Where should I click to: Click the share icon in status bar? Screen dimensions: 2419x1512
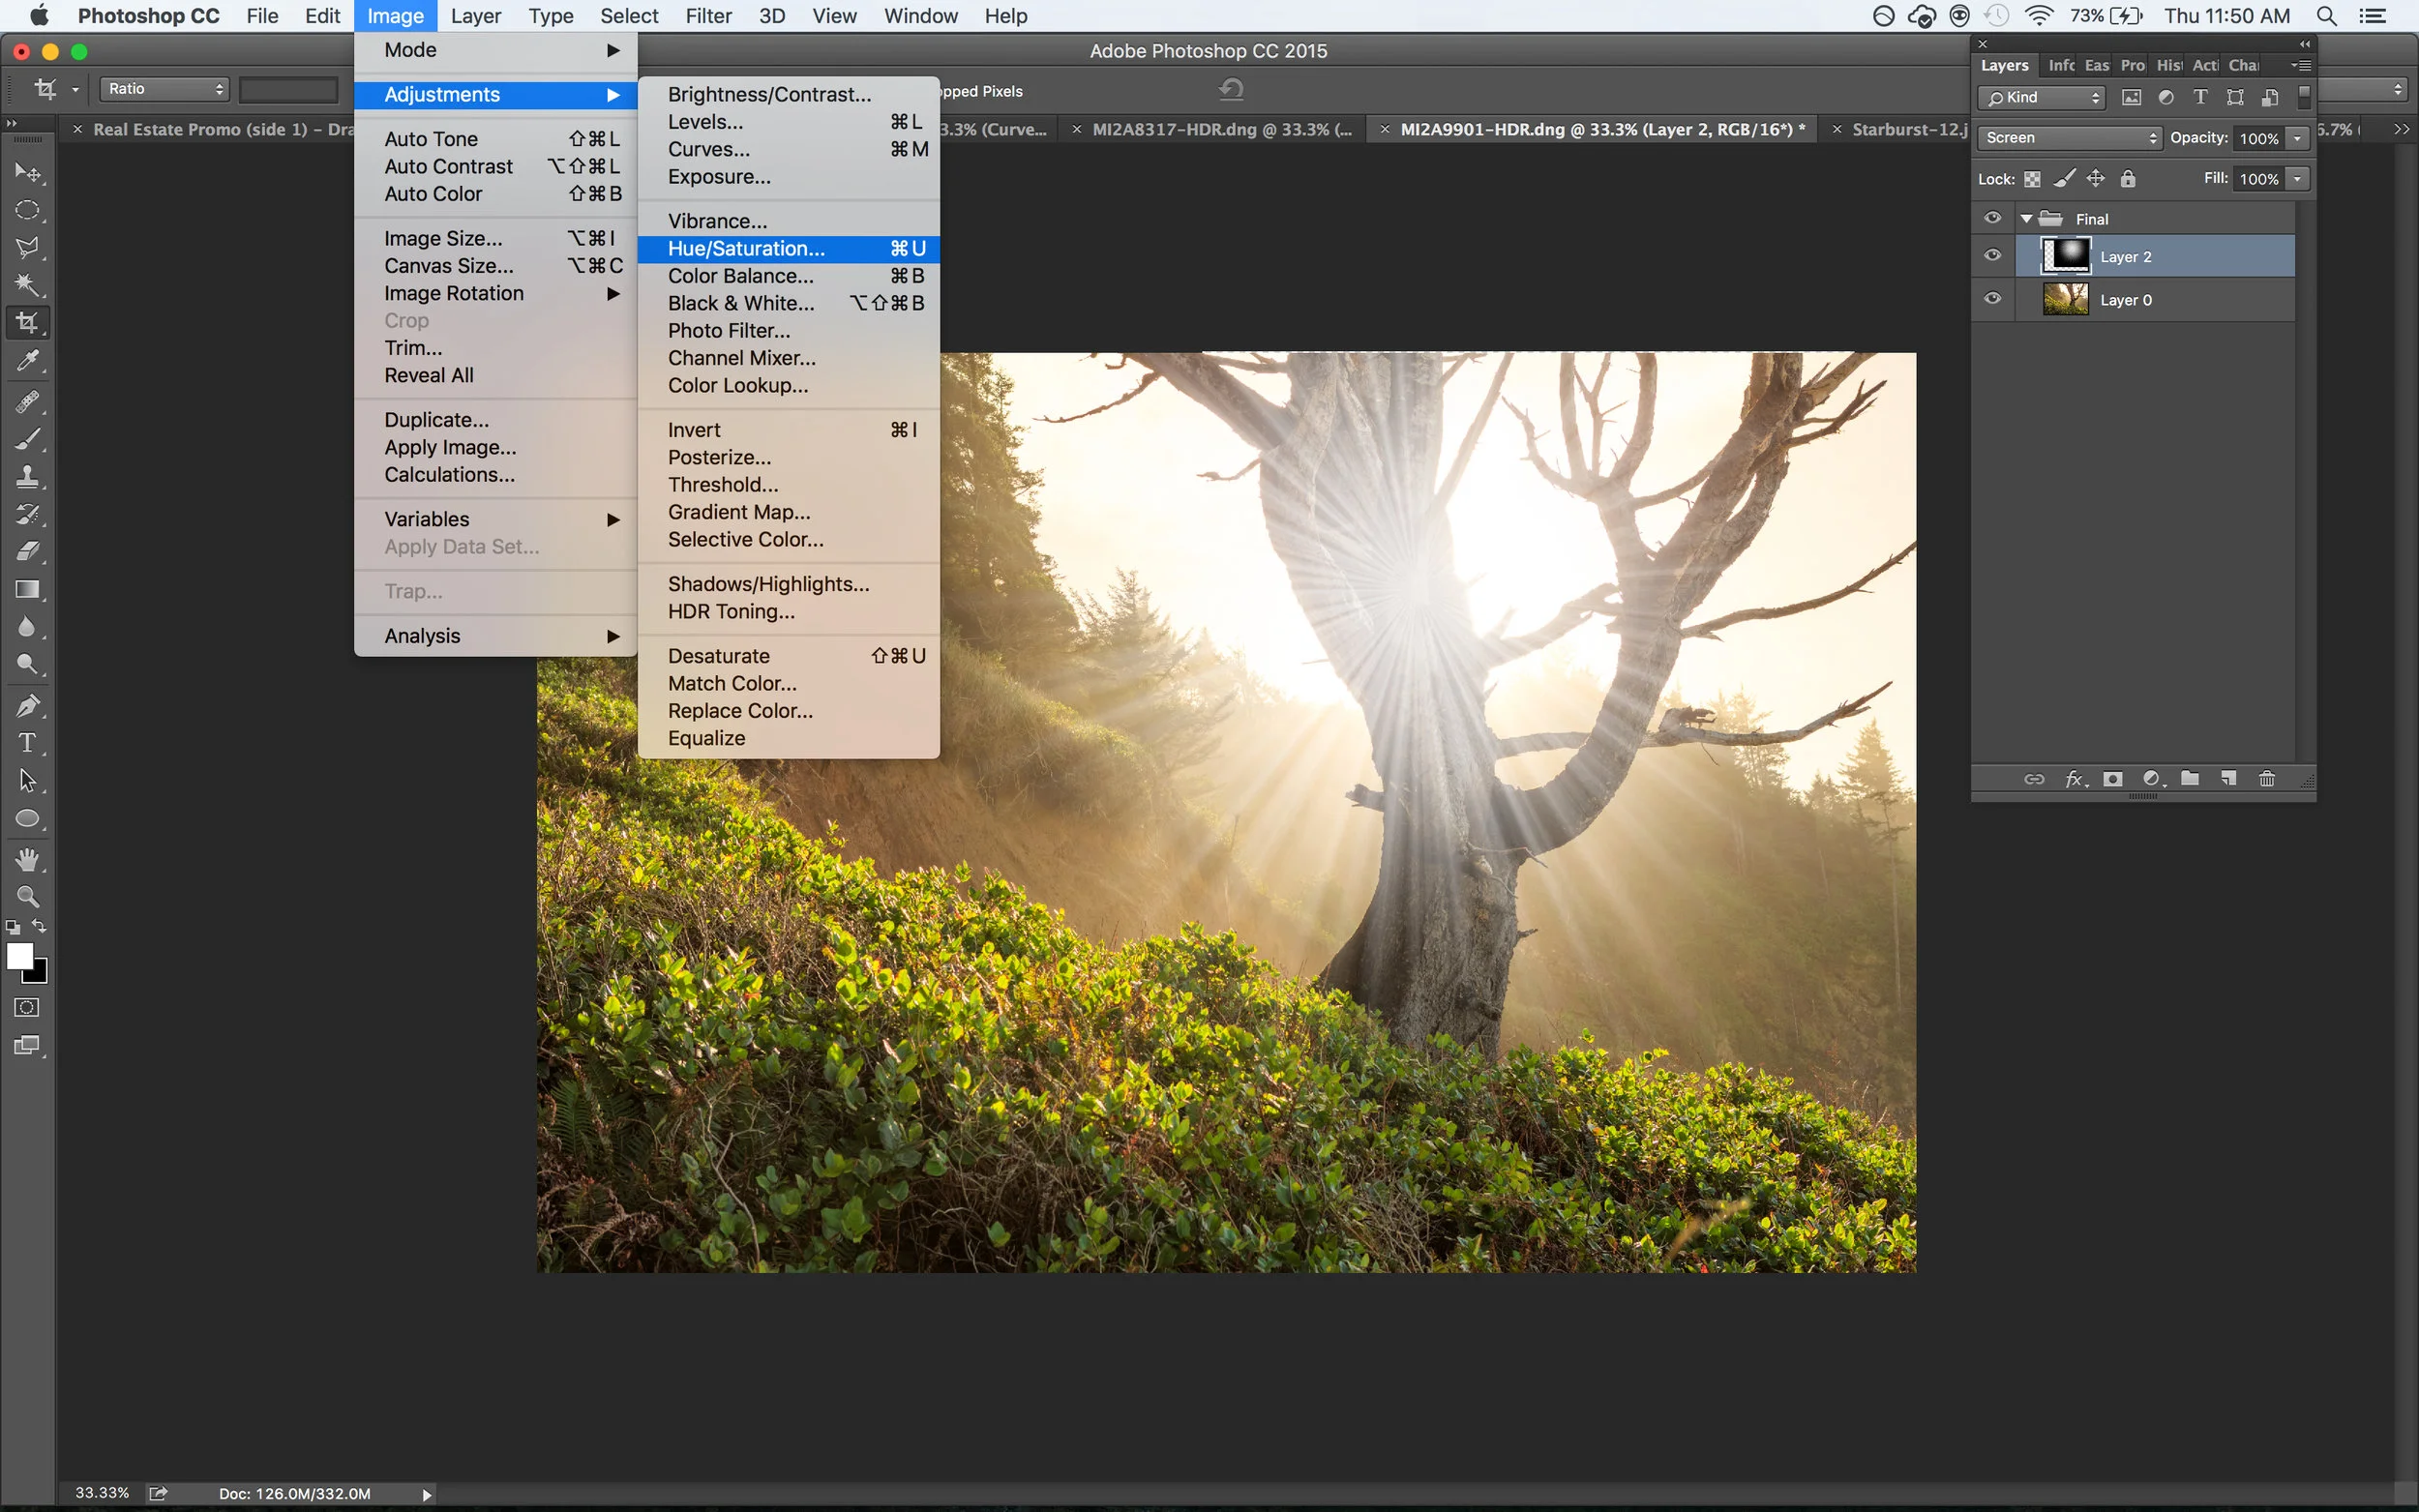[158, 1493]
